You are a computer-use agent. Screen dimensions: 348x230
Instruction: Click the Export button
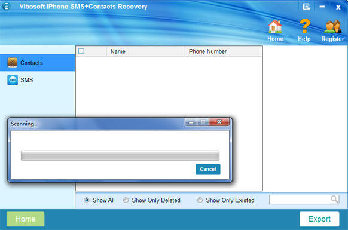pyautogui.click(x=319, y=219)
